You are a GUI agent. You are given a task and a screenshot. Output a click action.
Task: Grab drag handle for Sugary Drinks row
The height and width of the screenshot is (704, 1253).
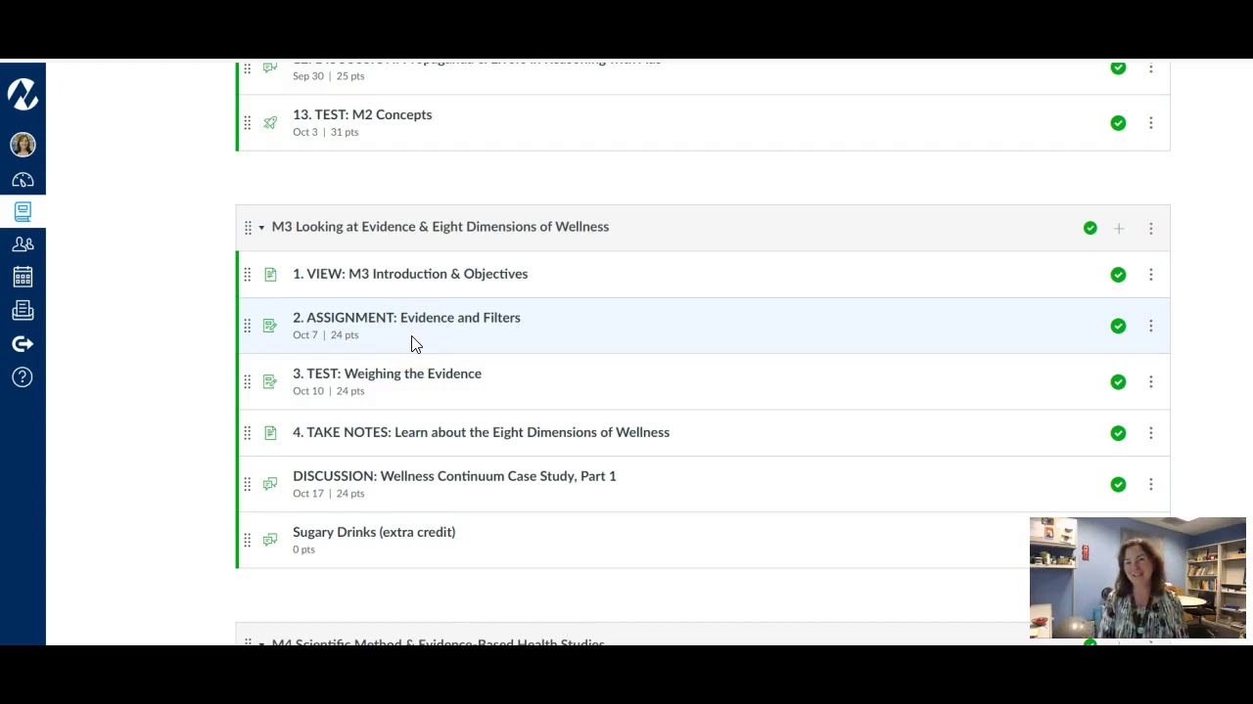(247, 540)
